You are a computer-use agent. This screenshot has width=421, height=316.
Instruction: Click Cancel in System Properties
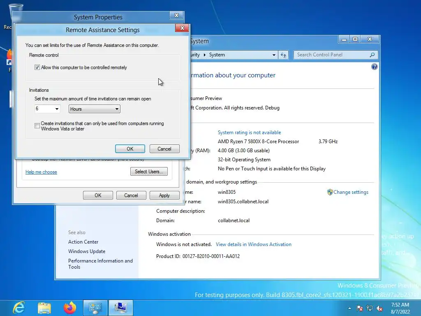coord(131,195)
